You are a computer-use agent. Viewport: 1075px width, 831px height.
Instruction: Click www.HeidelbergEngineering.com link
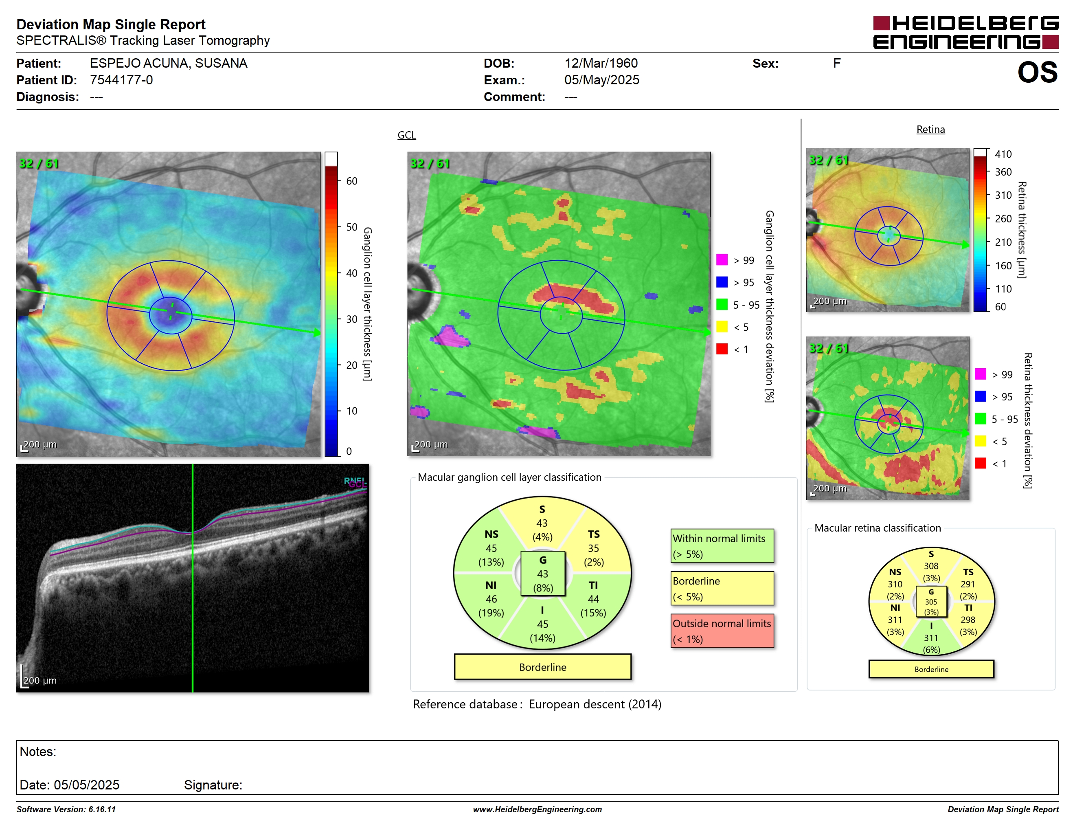(x=537, y=809)
